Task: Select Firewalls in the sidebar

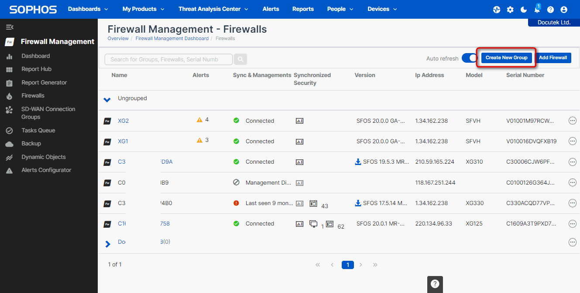Action: pos(33,96)
